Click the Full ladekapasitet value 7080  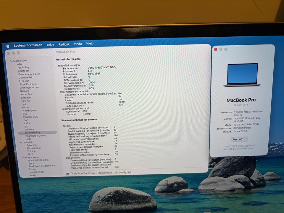pos(122,102)
